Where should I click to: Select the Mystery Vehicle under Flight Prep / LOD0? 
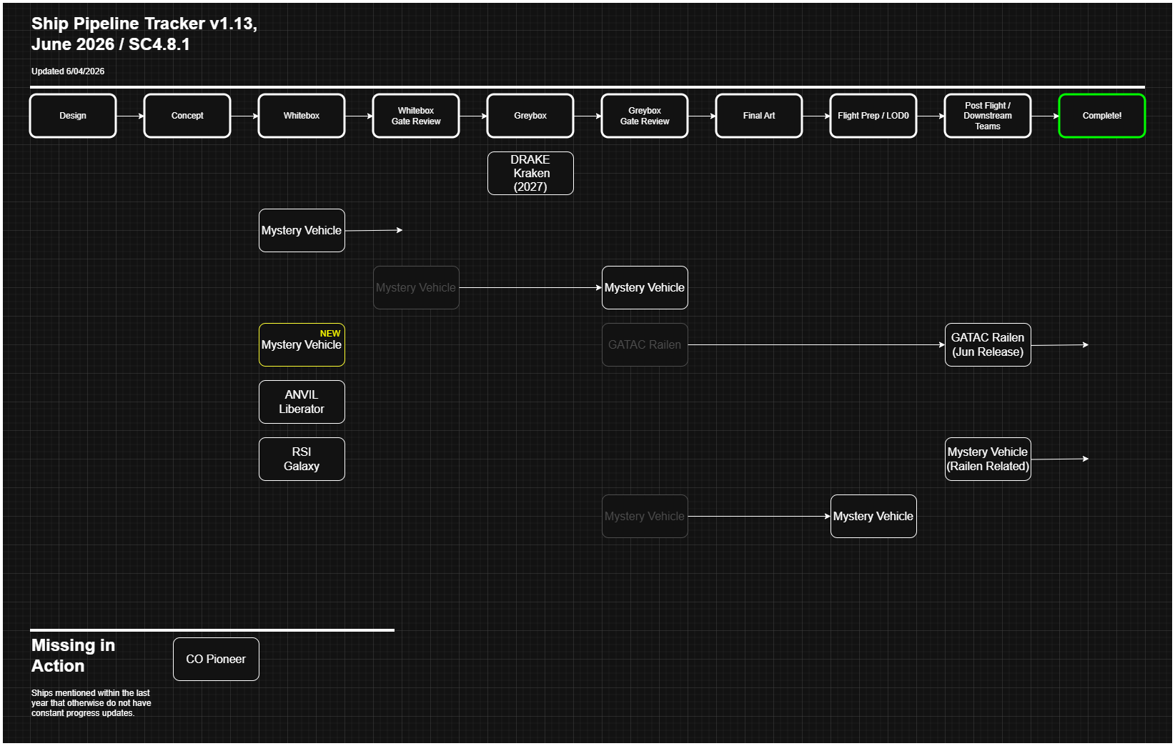[873, 516]
